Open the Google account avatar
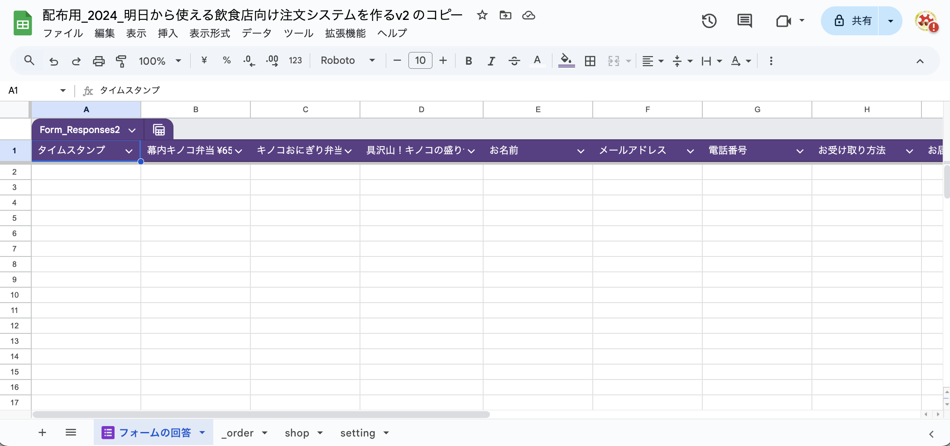This screenshot has height=446, width=950. [x=926, y=21]
